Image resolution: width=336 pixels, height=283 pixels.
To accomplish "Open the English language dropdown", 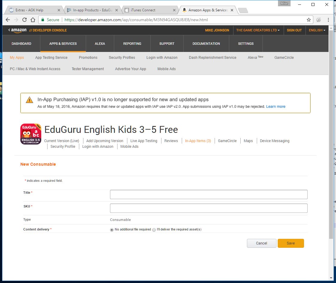I will [317, 30].
